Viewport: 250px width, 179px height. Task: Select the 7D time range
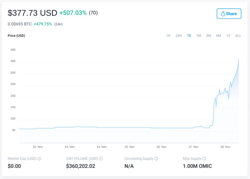point(189,36)
